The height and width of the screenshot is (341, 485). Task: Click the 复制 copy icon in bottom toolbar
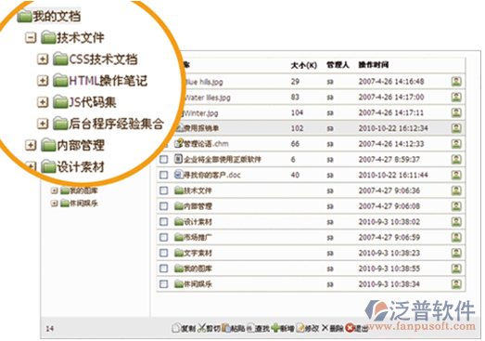[176, 328]
